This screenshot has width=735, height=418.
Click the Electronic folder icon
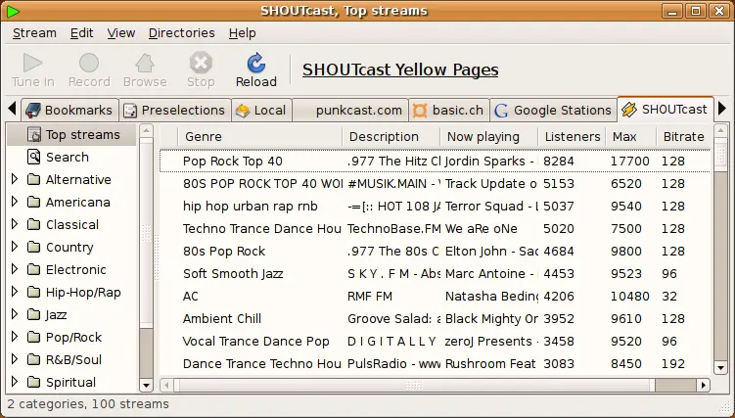[x=33, y=269]
